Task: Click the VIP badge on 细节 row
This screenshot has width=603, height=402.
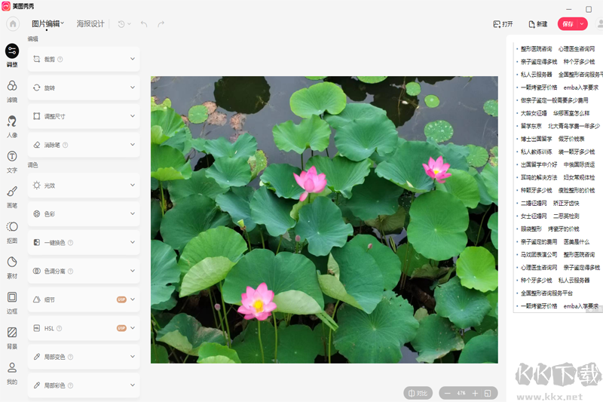Action: 121,299
